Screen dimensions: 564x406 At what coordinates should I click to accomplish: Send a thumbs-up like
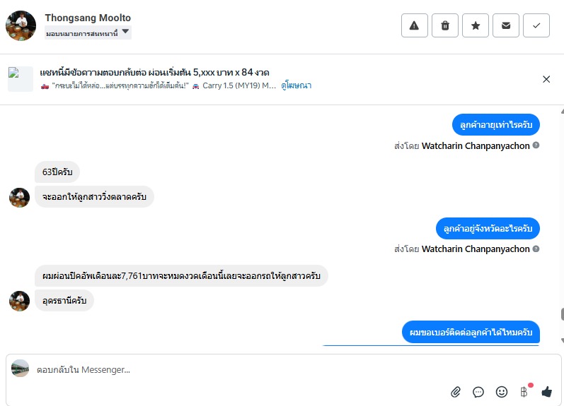point(546,391)
